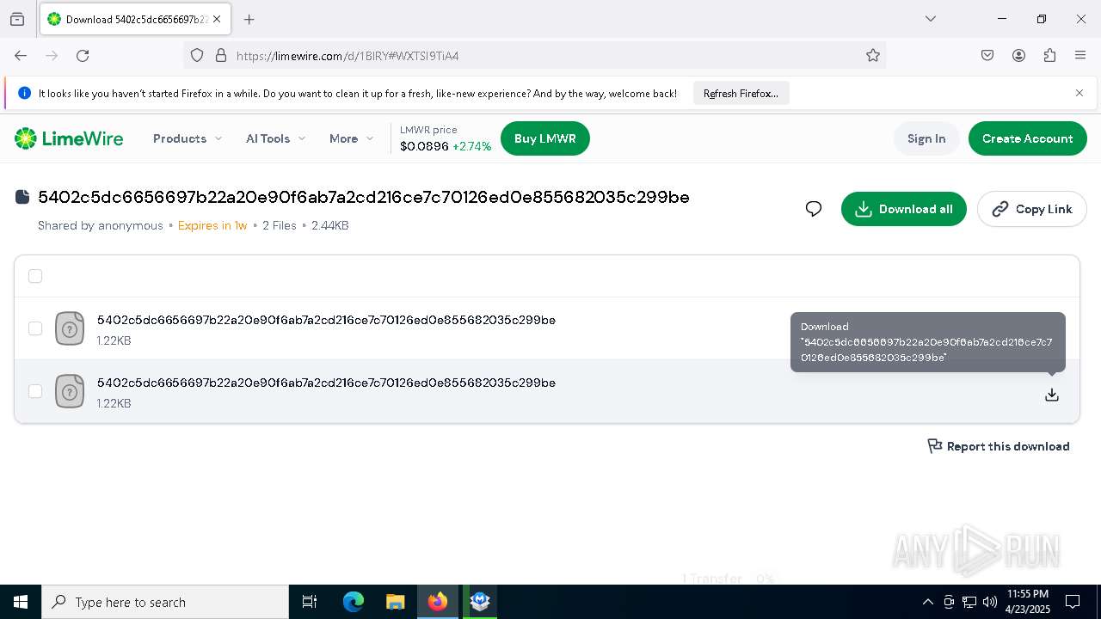Click the Create Account button

(1028, 138)
